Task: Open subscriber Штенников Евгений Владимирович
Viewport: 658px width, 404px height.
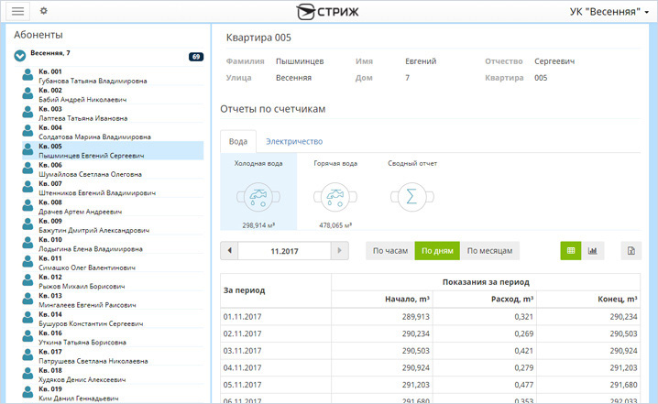Action: 97,193
